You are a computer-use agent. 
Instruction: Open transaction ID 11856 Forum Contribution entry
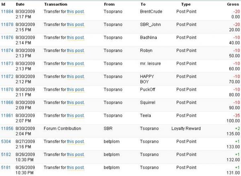(7, 129)
